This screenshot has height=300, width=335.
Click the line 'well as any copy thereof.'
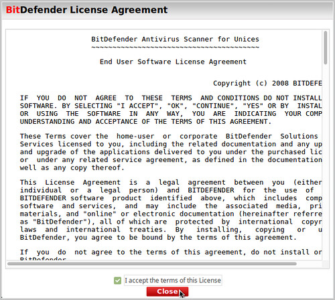(x=72, y=167)
